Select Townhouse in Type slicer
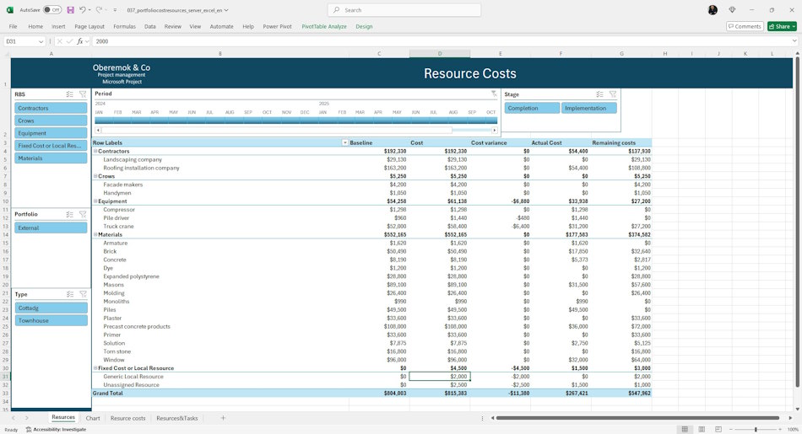This screenshot has height=434, width=802. point(51,320)
